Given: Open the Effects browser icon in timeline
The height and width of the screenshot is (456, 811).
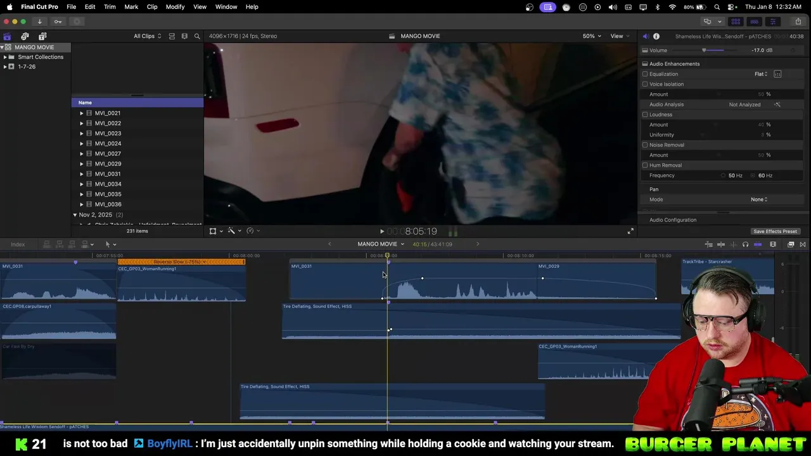Looking at the screenshot, I should [791, 244].
